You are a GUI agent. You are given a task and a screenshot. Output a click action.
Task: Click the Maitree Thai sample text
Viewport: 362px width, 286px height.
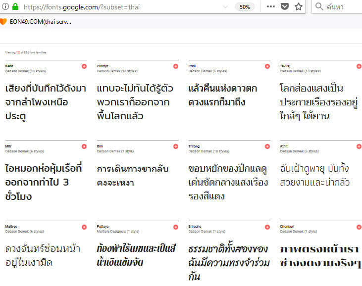point(43,255)
